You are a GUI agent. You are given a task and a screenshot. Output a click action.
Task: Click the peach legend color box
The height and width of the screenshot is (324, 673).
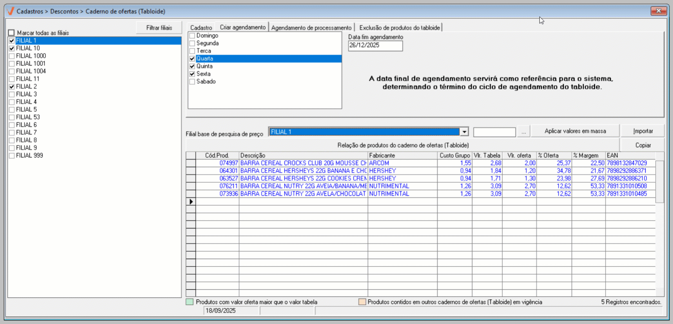click(x=362, y=302)
